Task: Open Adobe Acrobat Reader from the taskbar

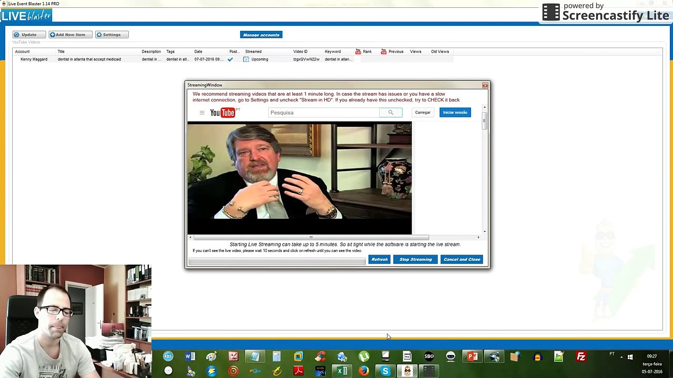Action: tap(299, 371)
